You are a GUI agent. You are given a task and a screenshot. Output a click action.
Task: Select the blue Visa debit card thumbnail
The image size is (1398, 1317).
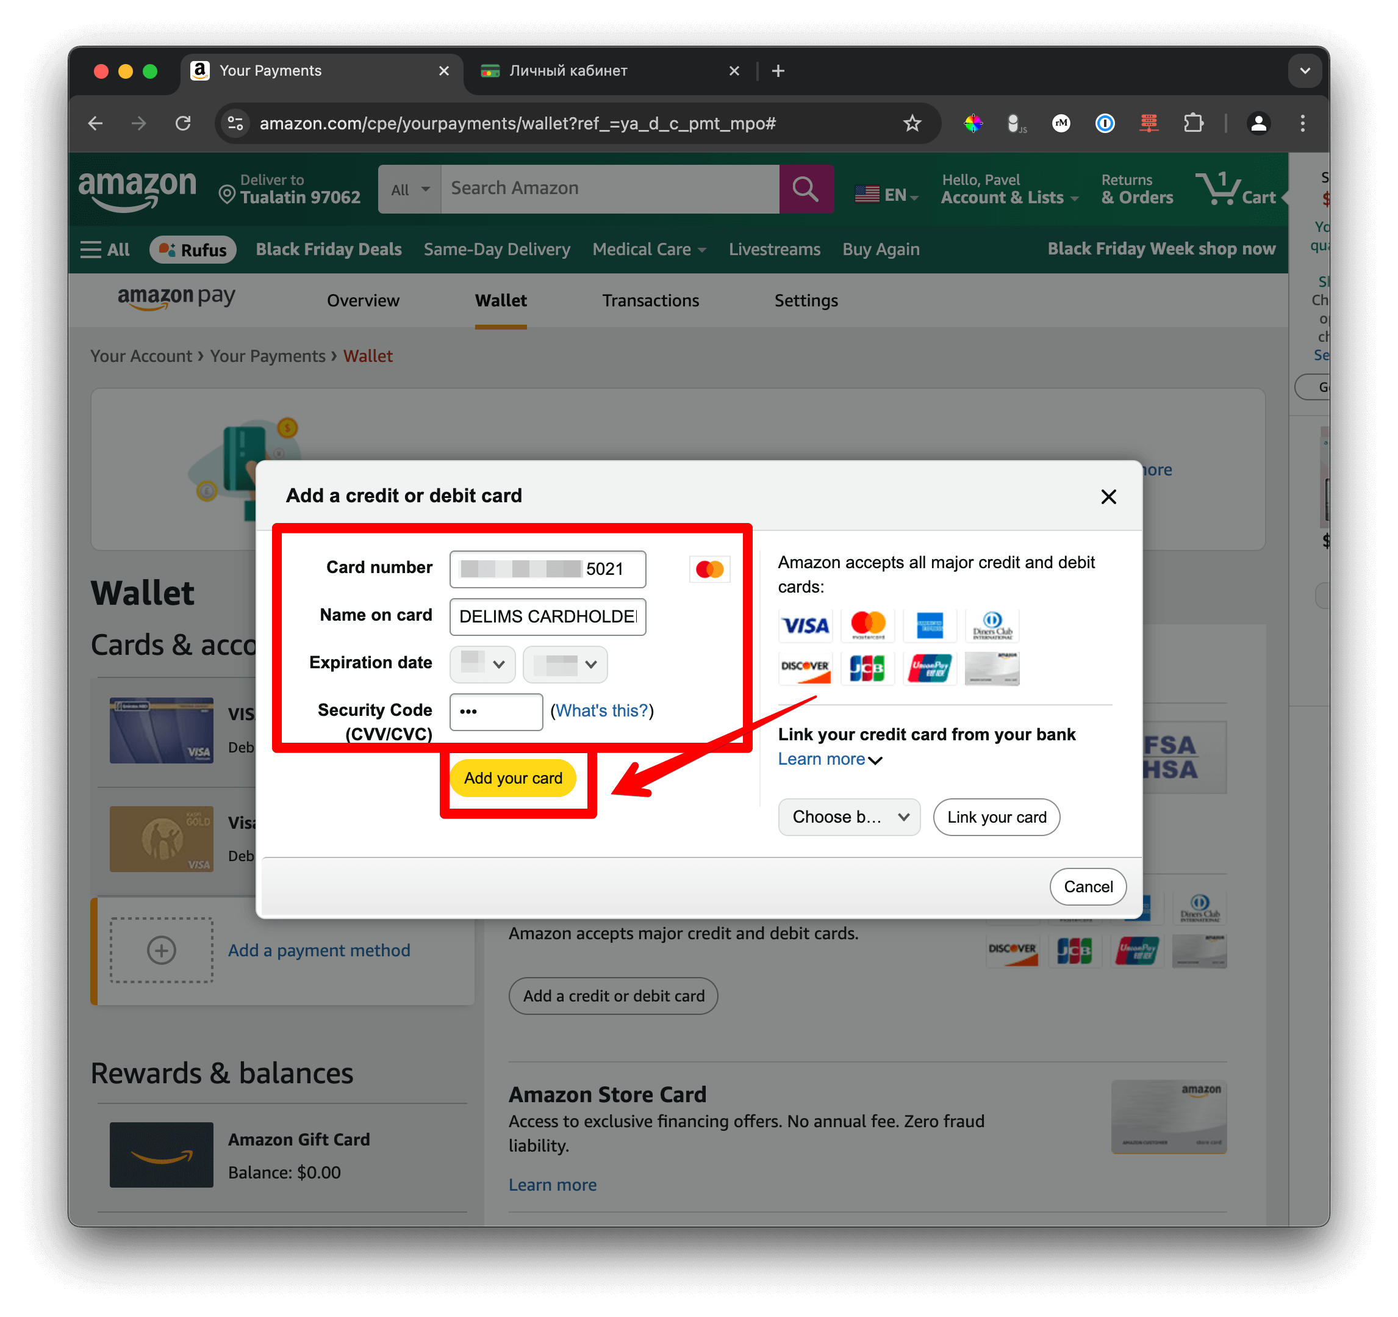[162, 731]
